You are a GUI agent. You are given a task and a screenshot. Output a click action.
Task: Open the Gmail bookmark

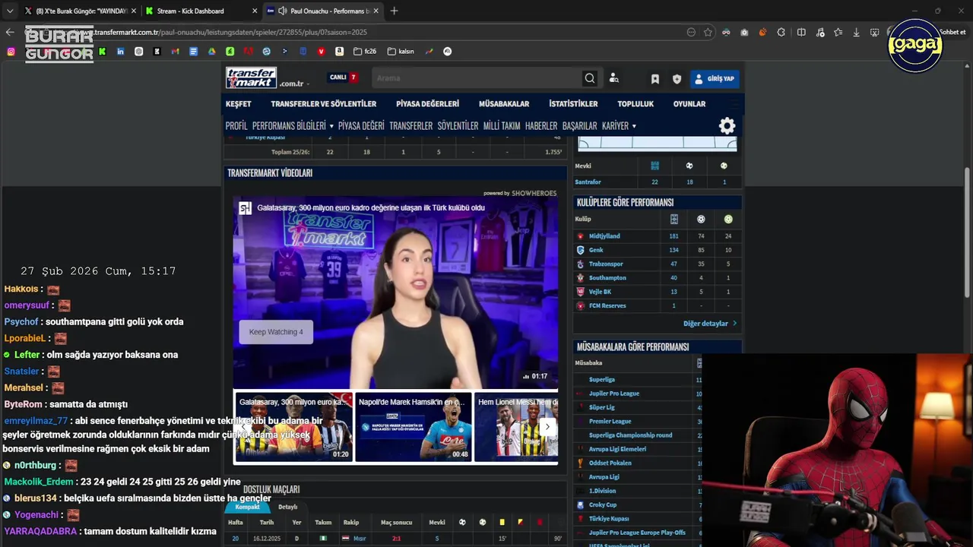[175, 52]
